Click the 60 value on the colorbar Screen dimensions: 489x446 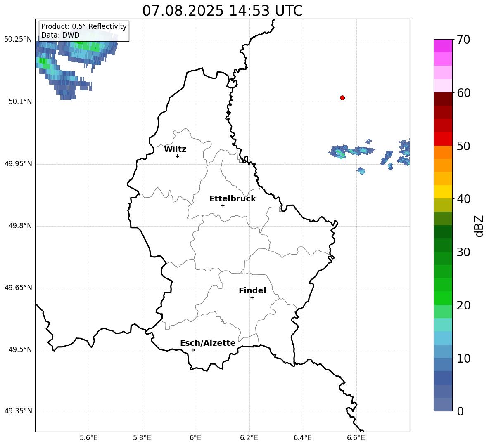[463, 93]
